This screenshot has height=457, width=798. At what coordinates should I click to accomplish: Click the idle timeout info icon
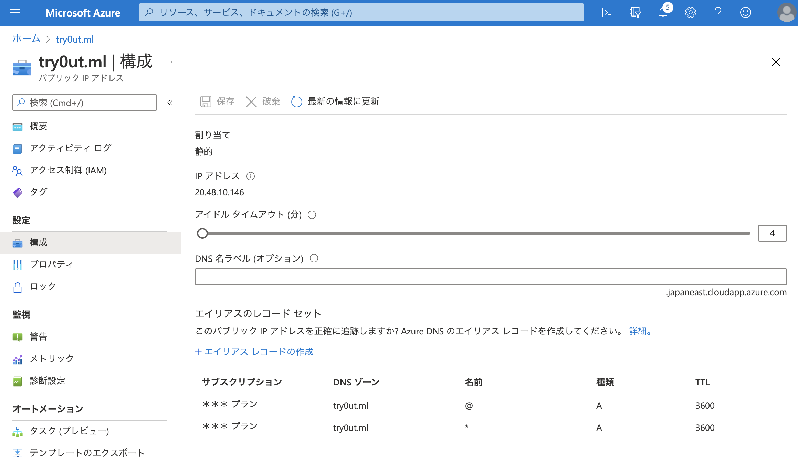click(x=312, y=215)
